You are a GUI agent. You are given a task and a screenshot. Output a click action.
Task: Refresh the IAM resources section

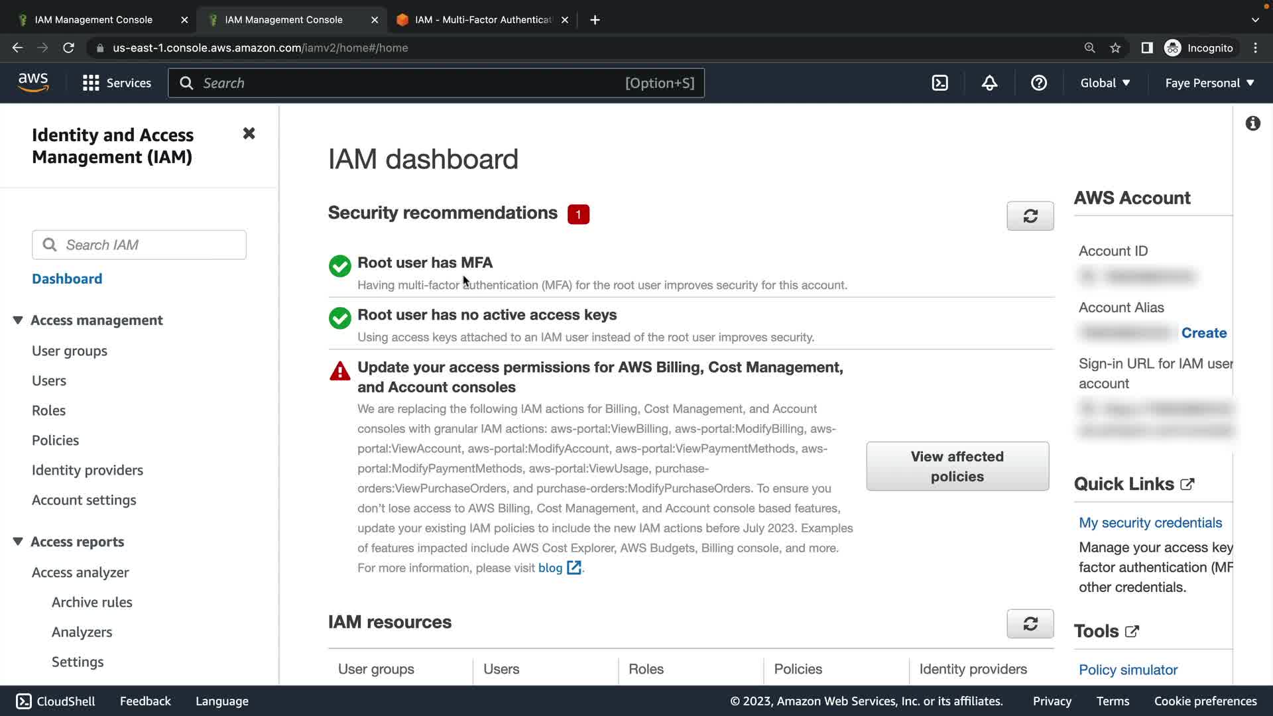click(x=1030, y=624)
